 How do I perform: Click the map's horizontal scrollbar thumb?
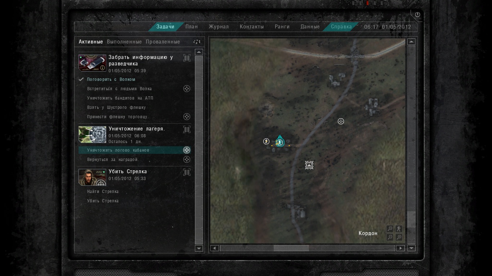click(x=291, y=248)
